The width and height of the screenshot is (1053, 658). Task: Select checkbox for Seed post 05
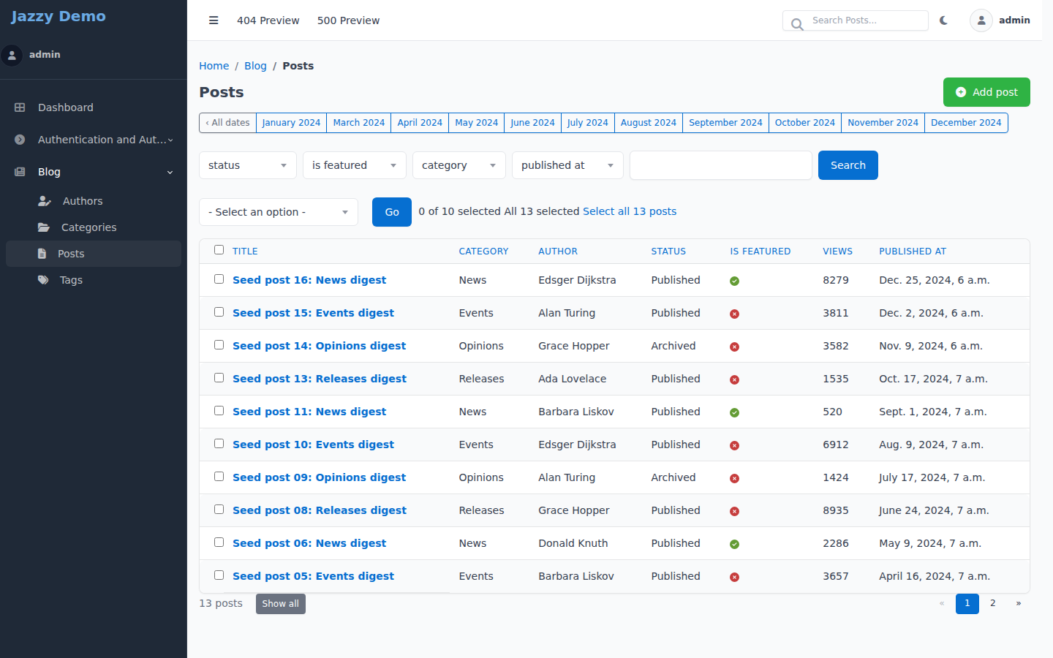point(219,575)
